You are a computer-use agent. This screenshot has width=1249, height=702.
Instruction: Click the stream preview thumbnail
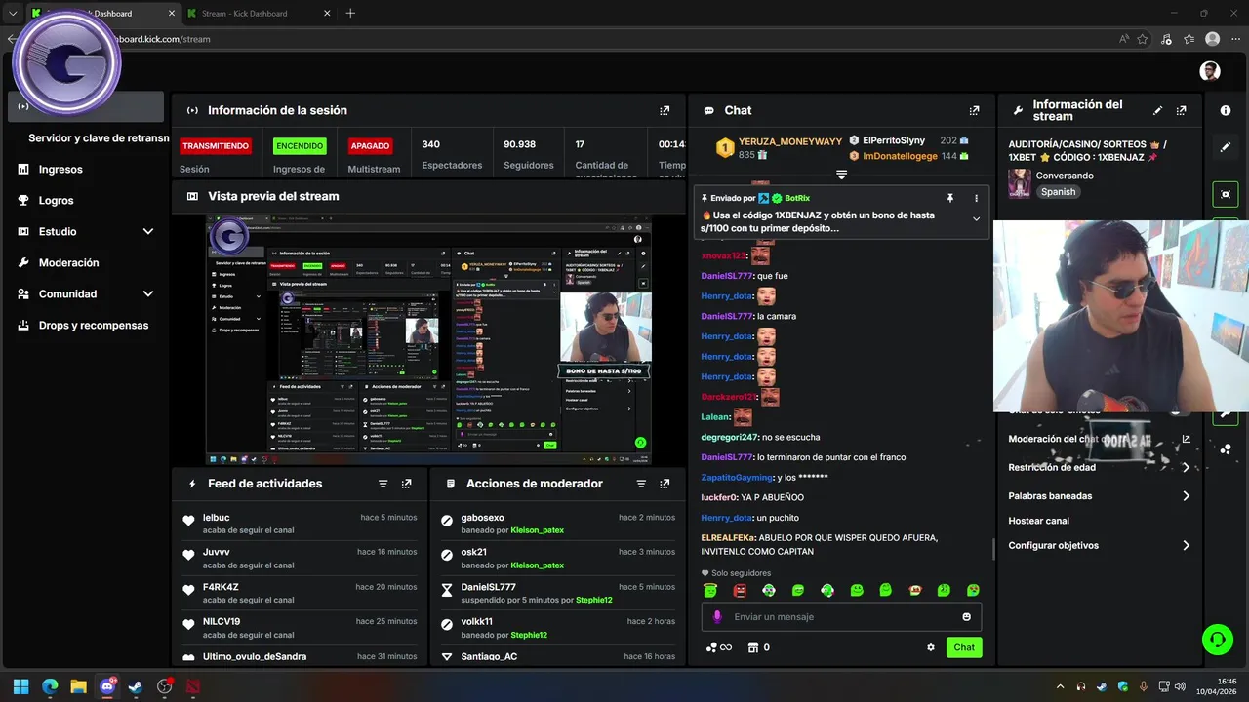point(428,339)
